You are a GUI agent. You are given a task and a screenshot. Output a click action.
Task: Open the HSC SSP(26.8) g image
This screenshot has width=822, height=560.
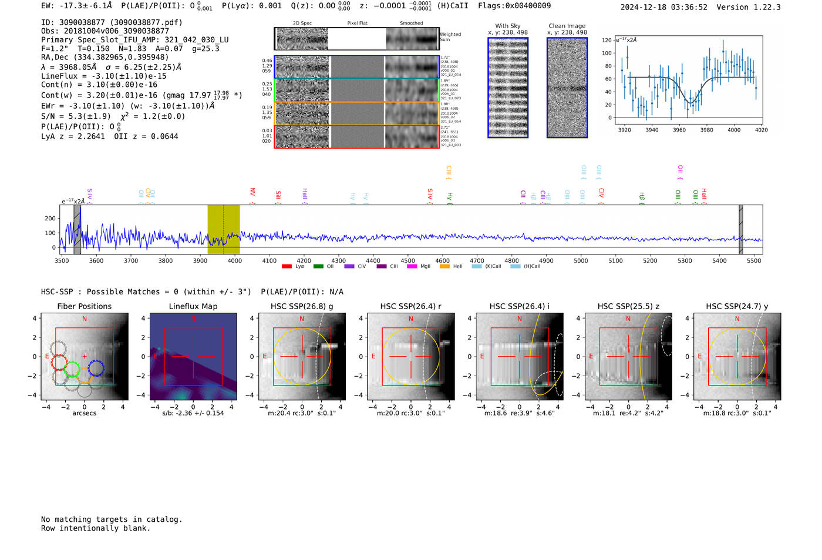point(302,357)
